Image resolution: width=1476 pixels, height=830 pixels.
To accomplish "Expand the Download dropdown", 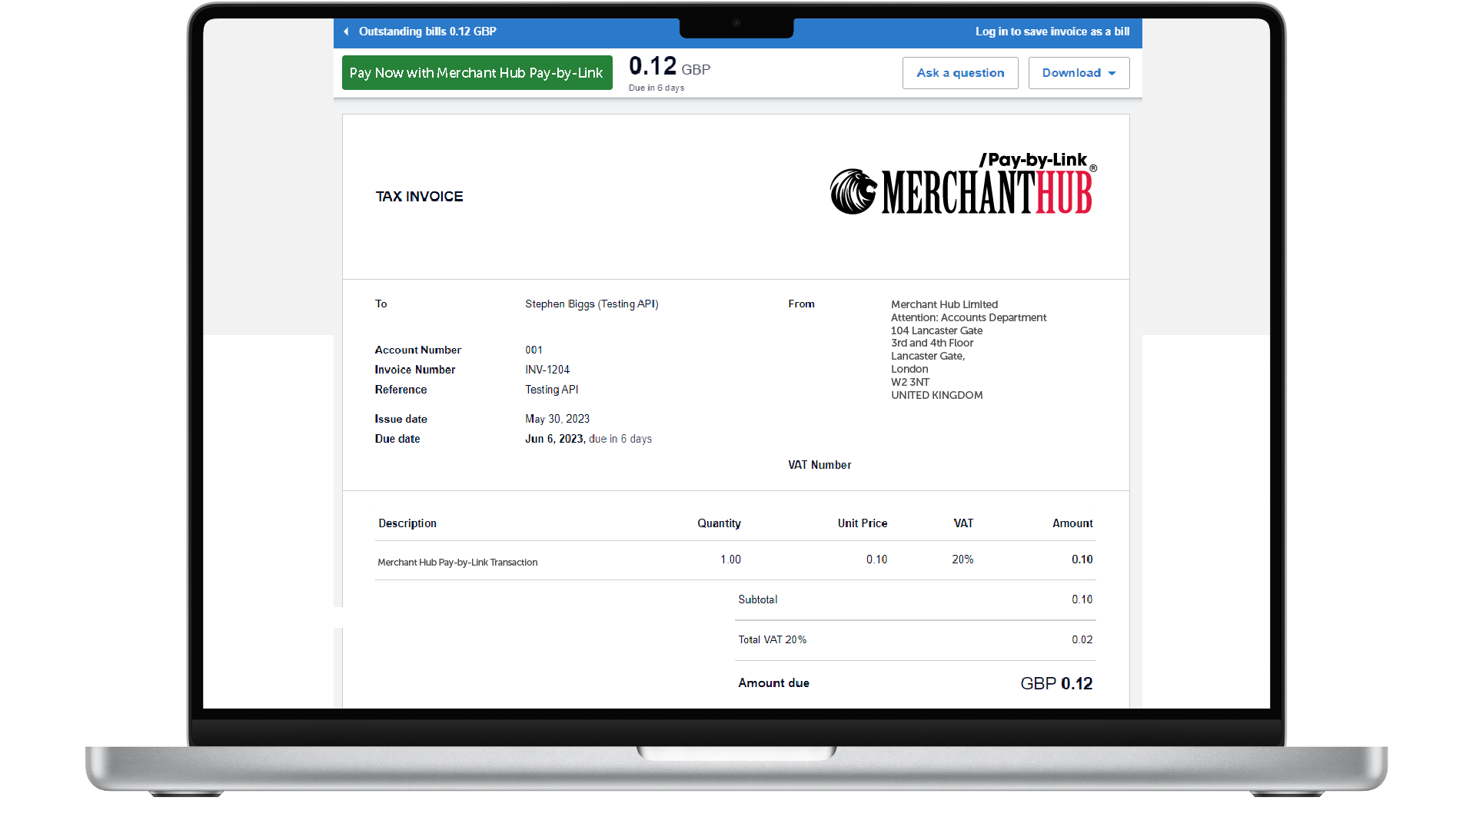I will (x=1079, y=73).
